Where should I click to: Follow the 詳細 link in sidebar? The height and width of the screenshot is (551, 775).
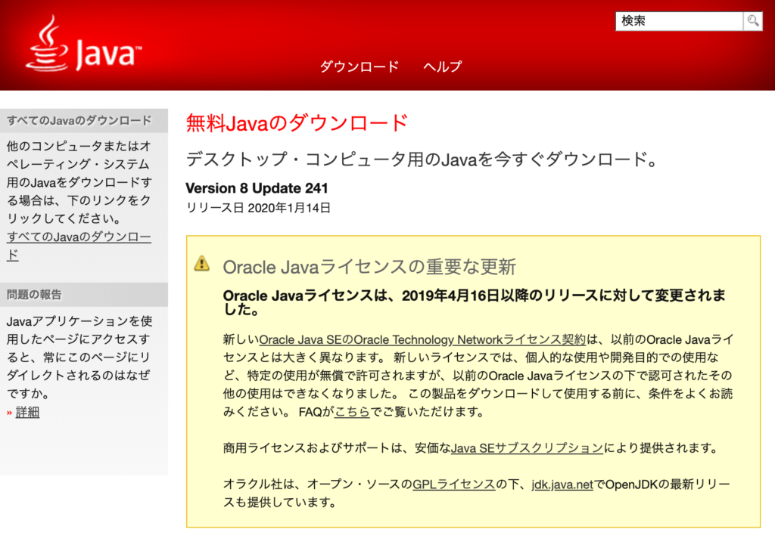28,412
